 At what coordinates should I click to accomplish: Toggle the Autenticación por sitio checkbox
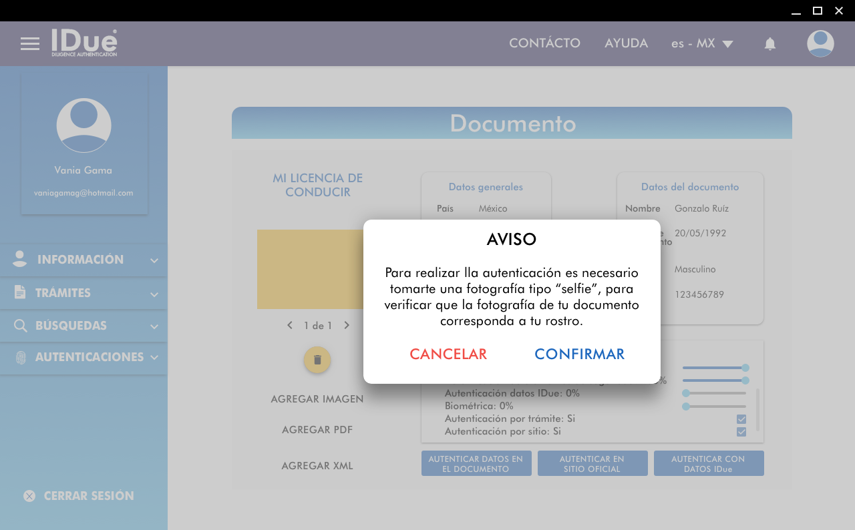coord(741,432)
